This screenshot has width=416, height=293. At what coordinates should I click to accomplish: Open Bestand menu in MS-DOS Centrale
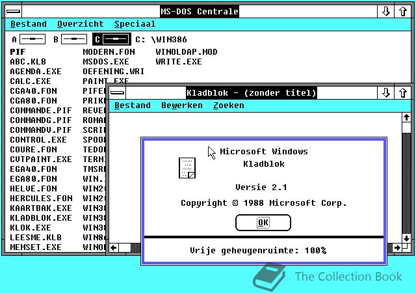tap(29, 24)
